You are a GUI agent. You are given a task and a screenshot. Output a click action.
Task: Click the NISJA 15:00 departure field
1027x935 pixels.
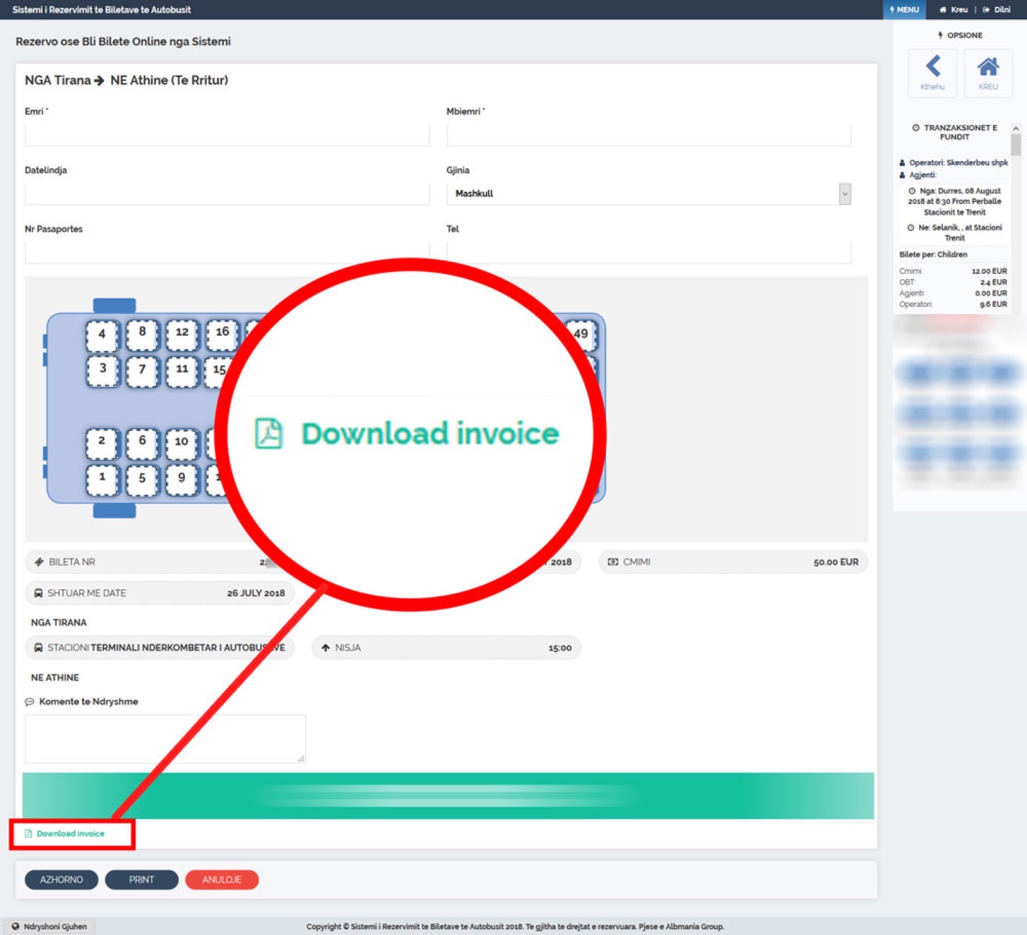coord(446,648)
